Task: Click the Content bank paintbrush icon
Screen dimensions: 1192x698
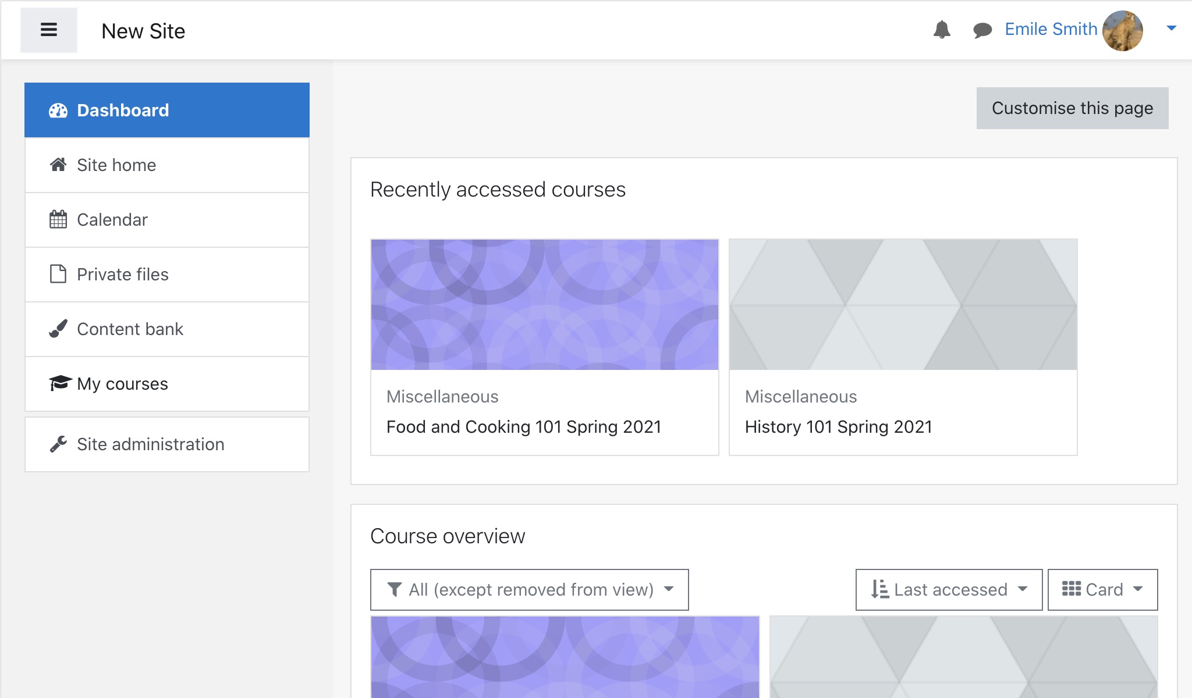Action: 58,329
